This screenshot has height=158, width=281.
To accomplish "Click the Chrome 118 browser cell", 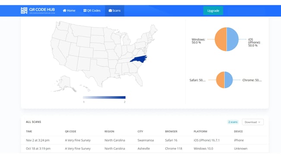I will click(x=173, y=148).
